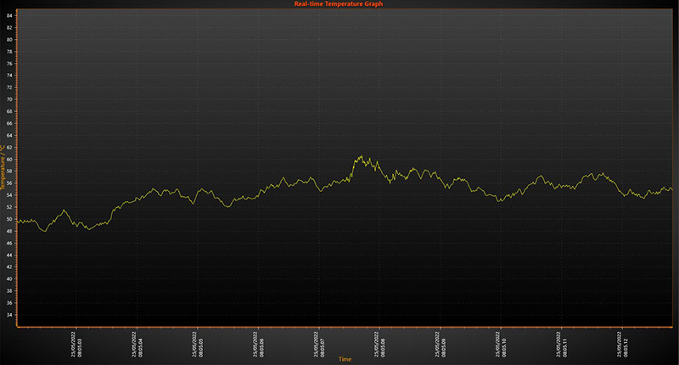
Task: Click the 76 tick label on the y-axis
Action: pos(9,64)
